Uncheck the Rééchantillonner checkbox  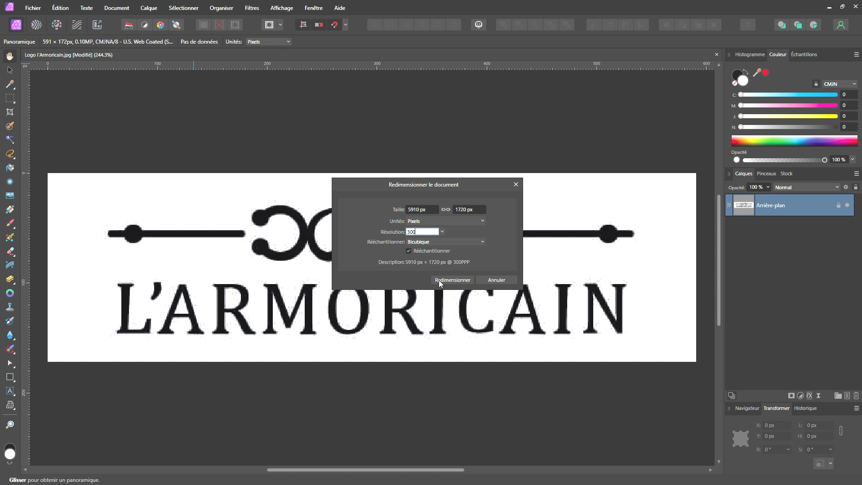coord(409,251)
